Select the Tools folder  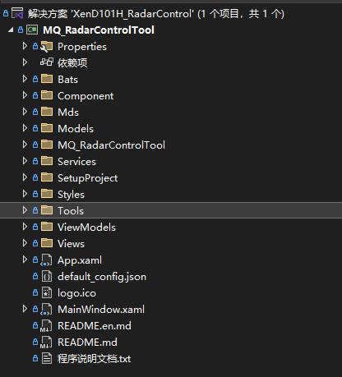171,210
